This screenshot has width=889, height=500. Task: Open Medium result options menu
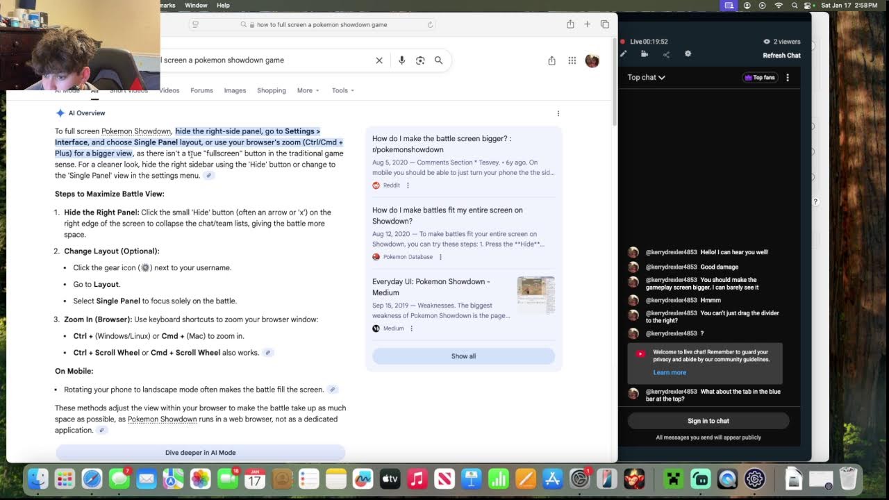point(411,328)
